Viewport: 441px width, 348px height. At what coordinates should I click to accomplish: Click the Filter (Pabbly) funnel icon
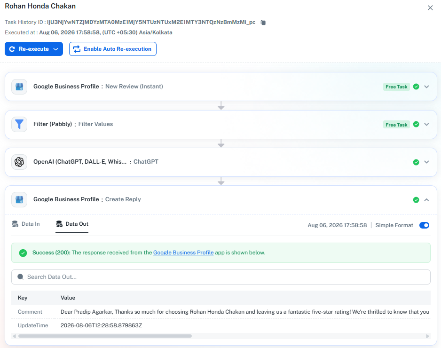[x=19, y=124]
